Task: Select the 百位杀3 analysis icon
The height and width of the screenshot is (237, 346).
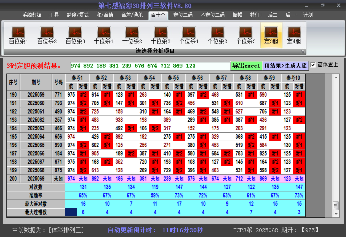Action: pos(75,35)
